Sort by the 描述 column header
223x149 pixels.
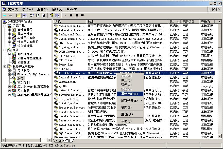coord(127,22)
